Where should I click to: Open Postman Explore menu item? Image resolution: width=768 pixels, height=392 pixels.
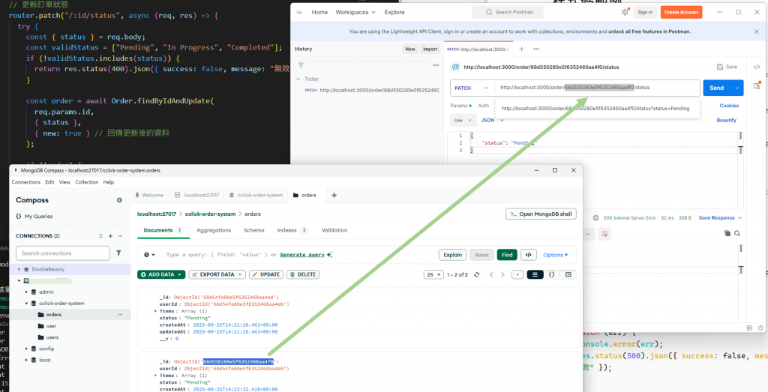[x=394, y=12]
